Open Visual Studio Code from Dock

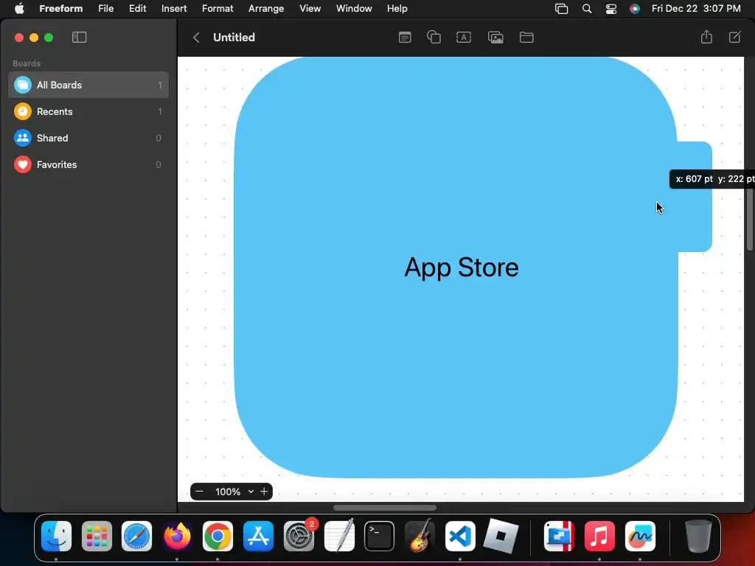[460, 536]
